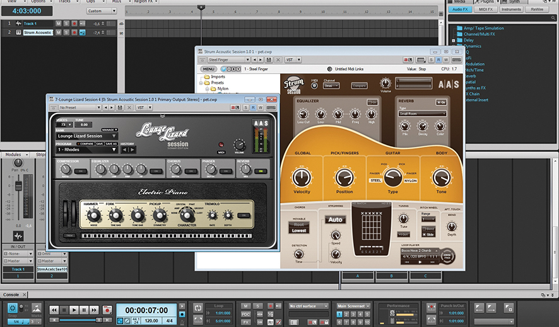The image size is (559, 327).
Task: Click waveform icon in console strip
Action: click(x=18, y=236)
